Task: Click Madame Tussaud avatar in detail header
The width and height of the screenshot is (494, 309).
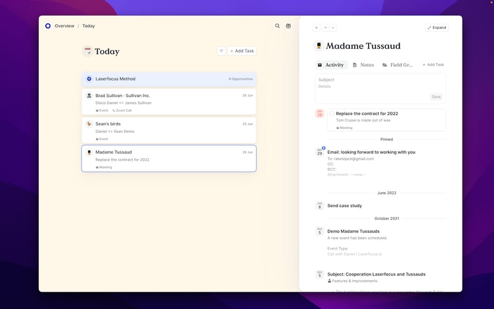Action: point(319,46)
